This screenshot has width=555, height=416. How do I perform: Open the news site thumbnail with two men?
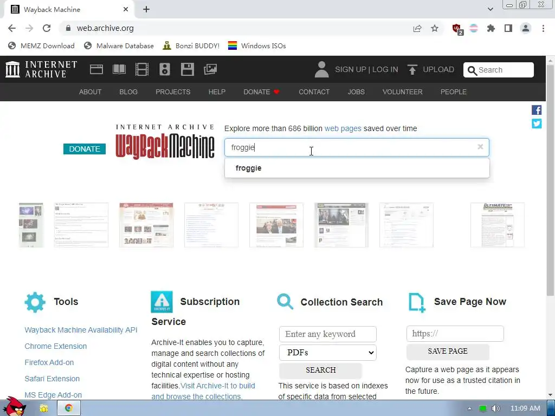276,225
